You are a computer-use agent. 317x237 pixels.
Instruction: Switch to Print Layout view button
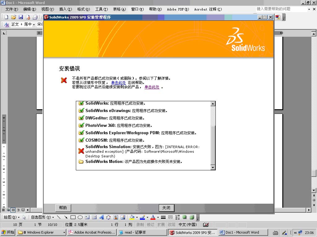[13, 210]
